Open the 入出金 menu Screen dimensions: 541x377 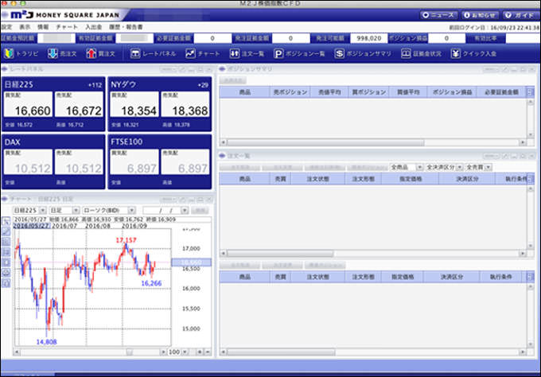(94, 27)
